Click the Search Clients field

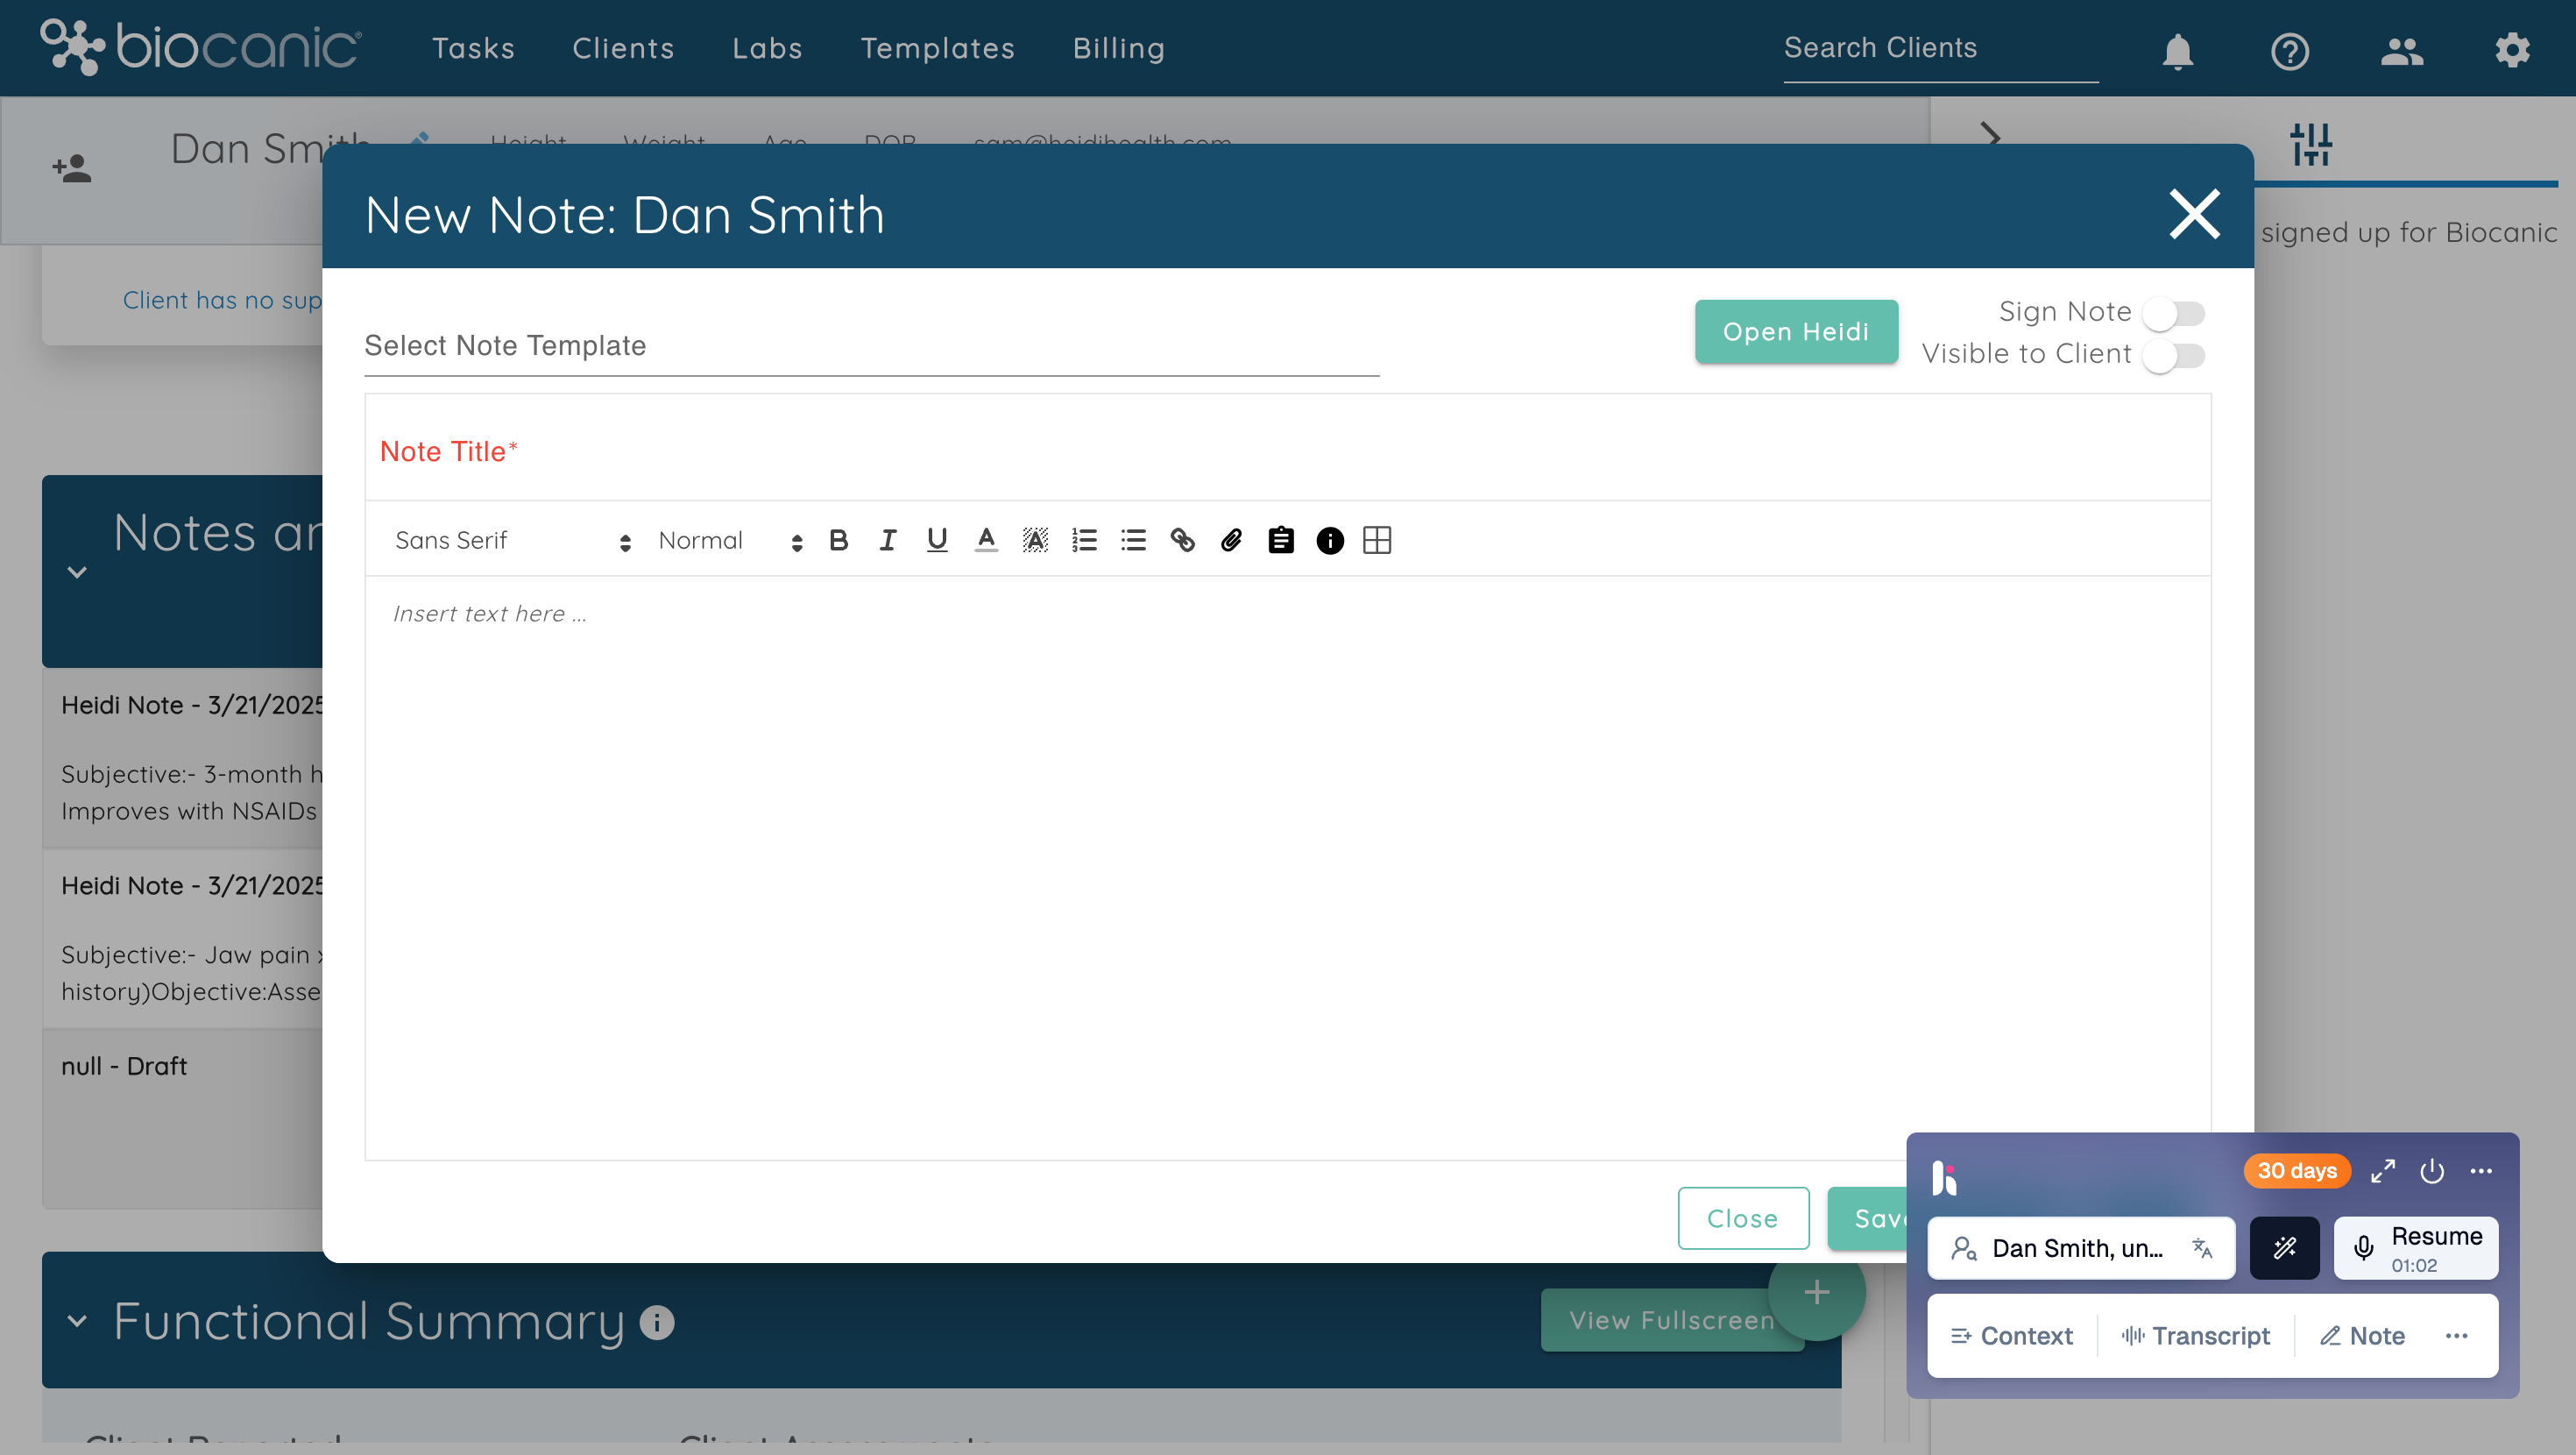click(x=1940, y=50)
